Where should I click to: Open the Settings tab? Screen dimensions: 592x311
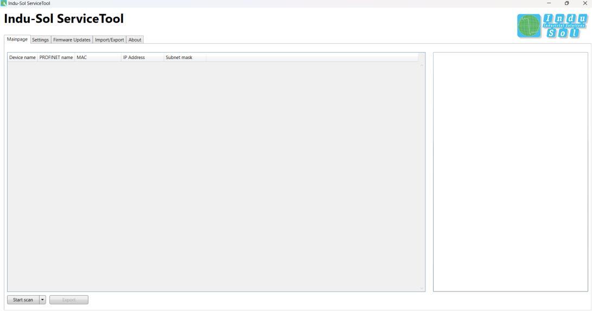pyautogui.click(x=40, y=40)
